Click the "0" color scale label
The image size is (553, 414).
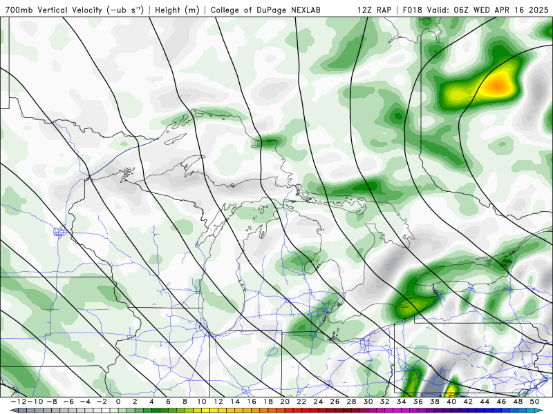point(118,402)
